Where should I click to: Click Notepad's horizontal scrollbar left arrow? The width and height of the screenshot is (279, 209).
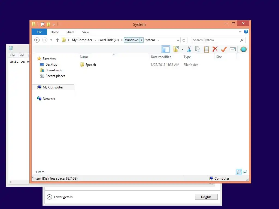point(11,182)
